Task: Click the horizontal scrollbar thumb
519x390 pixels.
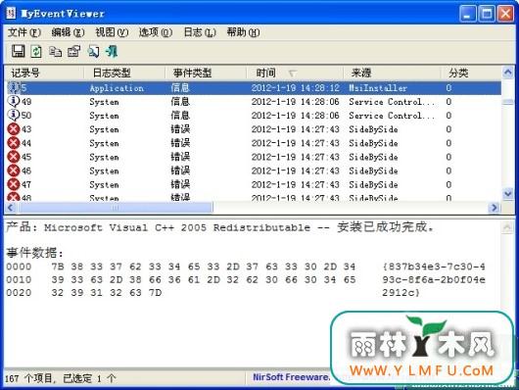Action: [116, 208]
